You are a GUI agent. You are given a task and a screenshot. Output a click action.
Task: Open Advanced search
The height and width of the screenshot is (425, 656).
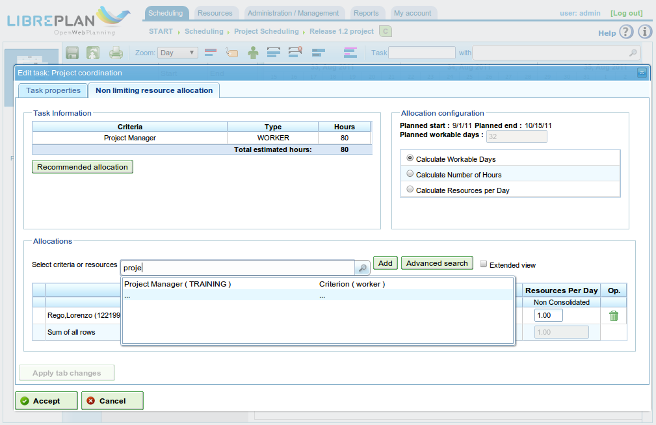[x=437, y=263]
